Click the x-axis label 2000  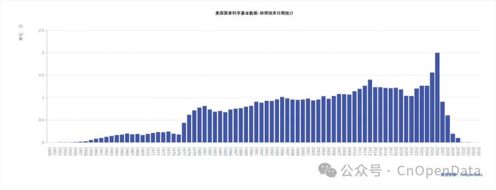(x=303, y=150)
